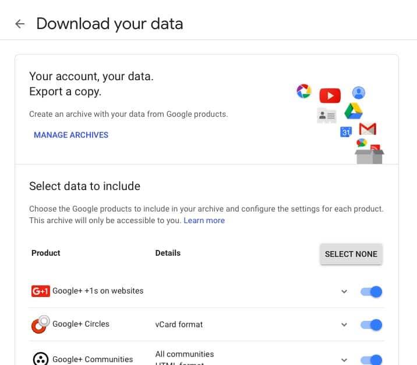Click the Google+ Communities product label

[x=93, y=359]
